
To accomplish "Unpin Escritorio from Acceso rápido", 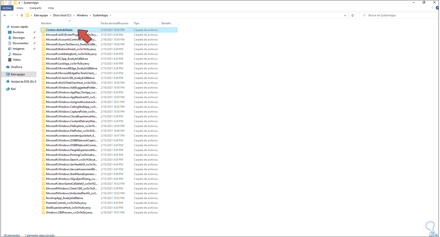I will click(x=34, y=32).
